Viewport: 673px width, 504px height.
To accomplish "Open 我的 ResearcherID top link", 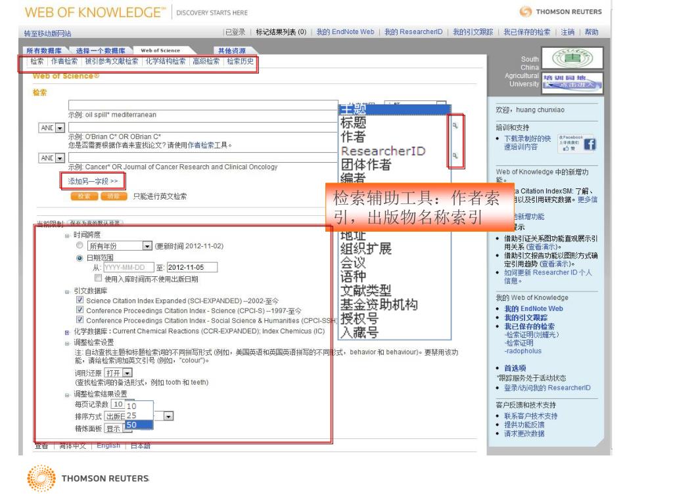I will (413, 31).
